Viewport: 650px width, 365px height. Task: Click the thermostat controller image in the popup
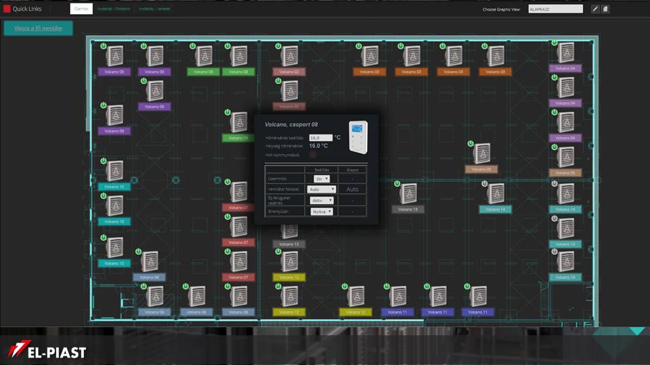click(357, 137)
